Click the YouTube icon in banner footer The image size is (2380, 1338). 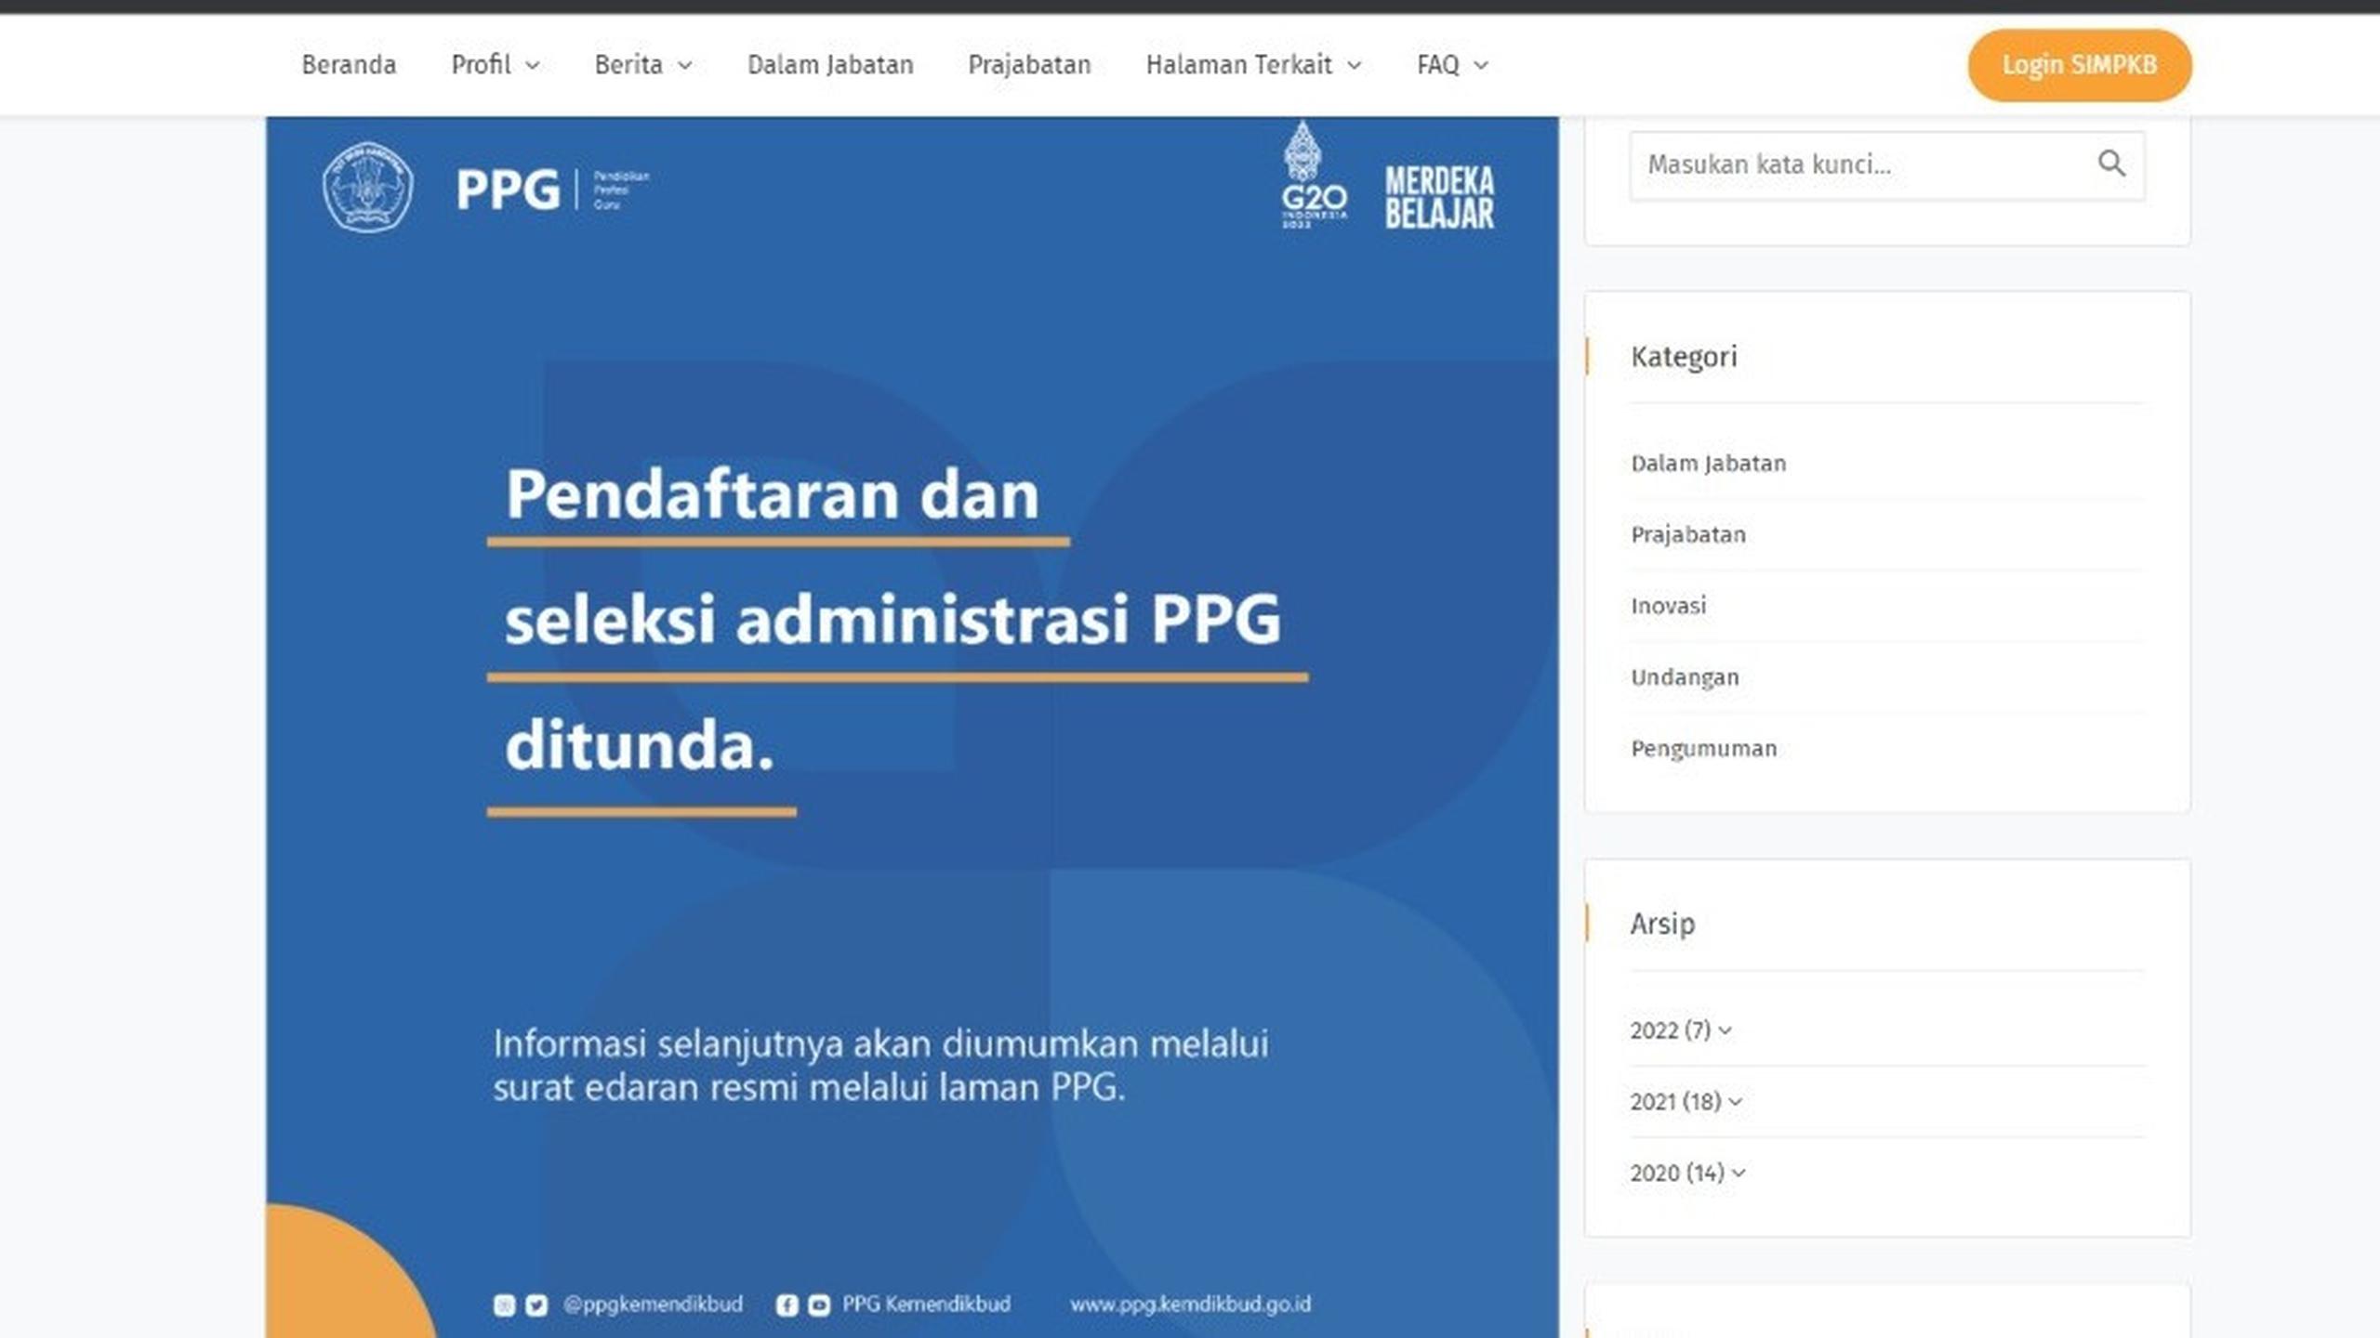[x=818, y=1305]
